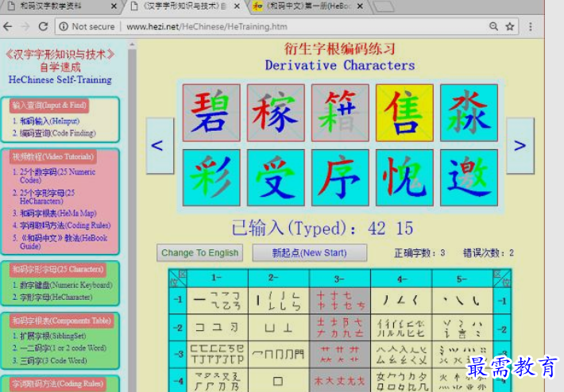Viewport: 564px width, 392px height.
Task: Switch to the 《和码中文》第一册 tab
Action: 308,6
